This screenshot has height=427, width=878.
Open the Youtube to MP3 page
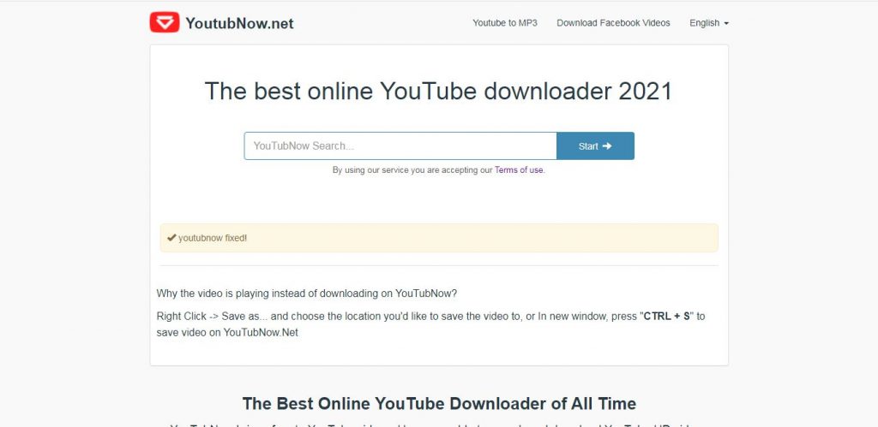pyautogui.click(x=504, y=23)
